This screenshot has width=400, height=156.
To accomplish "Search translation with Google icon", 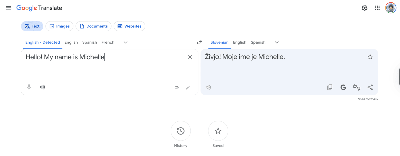I will [x=343, y=87].
